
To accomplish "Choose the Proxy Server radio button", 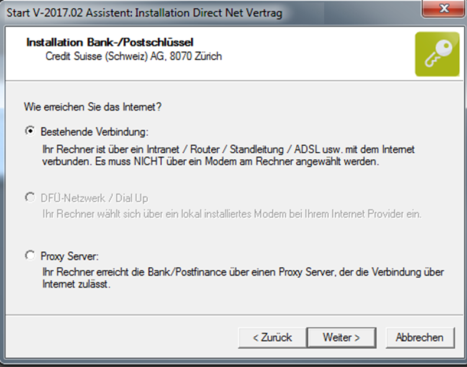I will click(x=30, y=255).
